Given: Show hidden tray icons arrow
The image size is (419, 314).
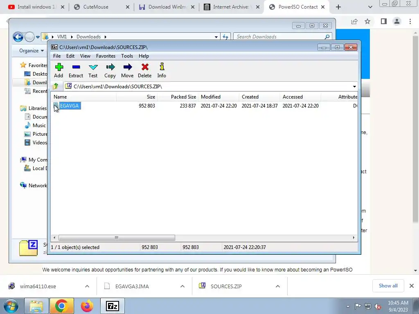Looking at the screenshot, I should (x=348, y=307).
